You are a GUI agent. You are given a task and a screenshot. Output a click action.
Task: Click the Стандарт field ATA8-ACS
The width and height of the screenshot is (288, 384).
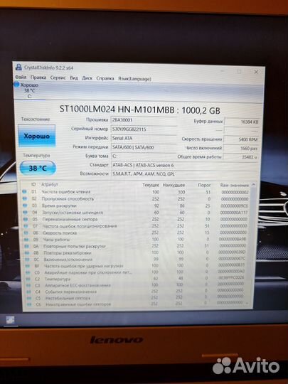click(184, 165)
